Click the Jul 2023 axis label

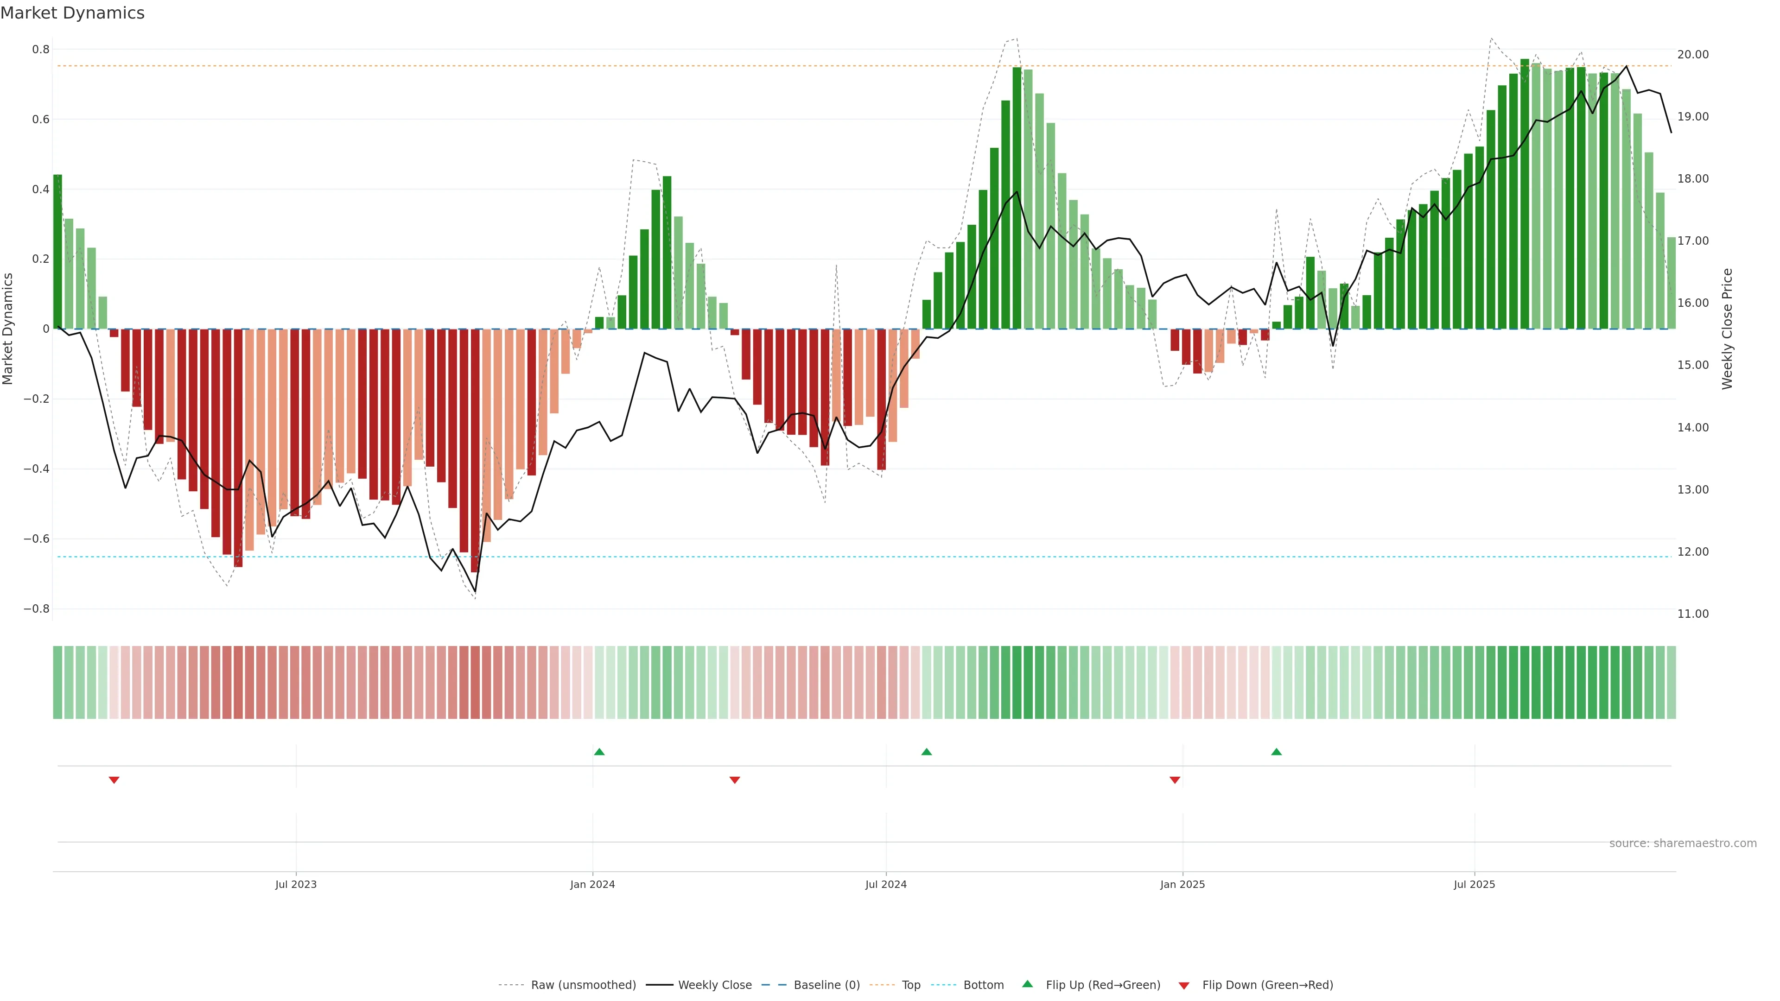tap(296, 884)
